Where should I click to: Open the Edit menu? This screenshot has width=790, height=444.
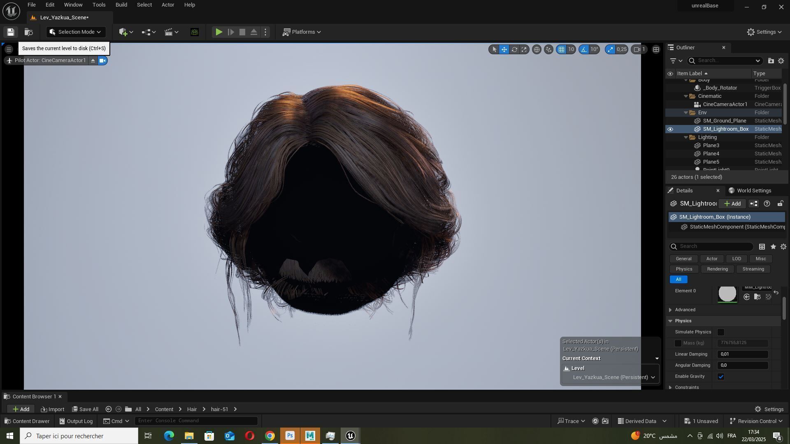(x=50, y=5)
